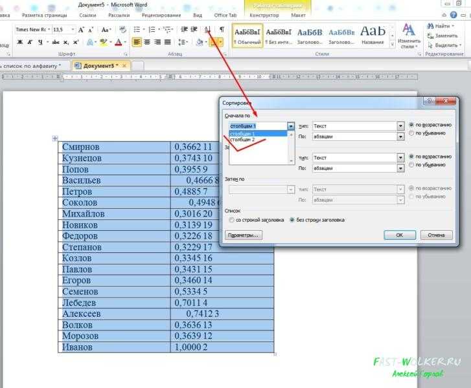The width and height of the screenshot is (471, 388).
Task: Open Рецензирование ribbon tab
Action: (161, 15)
